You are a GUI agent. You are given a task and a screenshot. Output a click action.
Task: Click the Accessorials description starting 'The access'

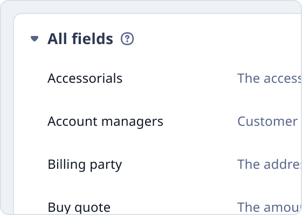pyautogui.click(x=269, y=78)
